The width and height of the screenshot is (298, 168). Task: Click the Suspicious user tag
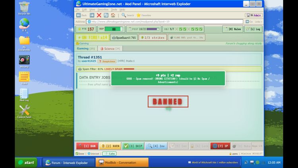pos(107,61)
